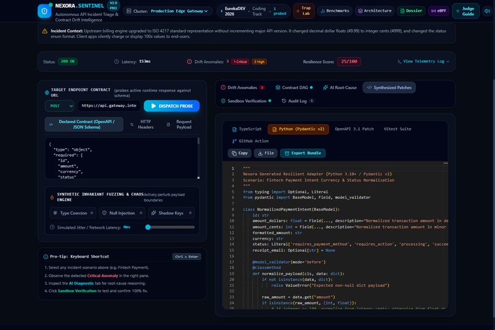Click the Nexora Sentinel shield logo
The width and height of the screenshot is (495, 330).
point(44,11)
